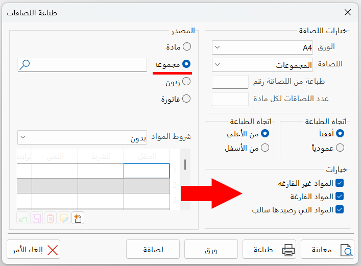Select the من الأعلى radio option

(x=265, y=133)
